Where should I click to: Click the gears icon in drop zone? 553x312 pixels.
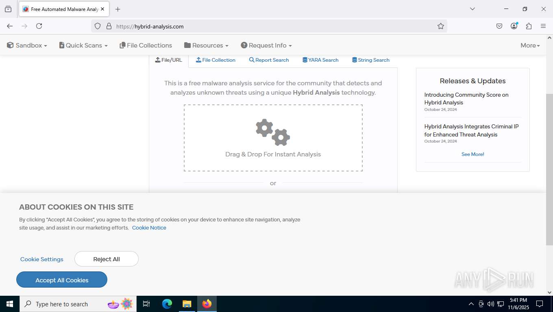tap(273, 132)
